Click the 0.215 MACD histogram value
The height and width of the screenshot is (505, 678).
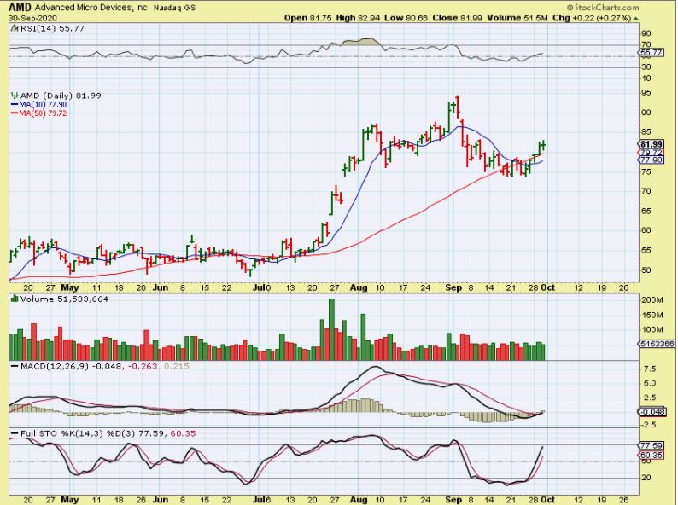175,366
